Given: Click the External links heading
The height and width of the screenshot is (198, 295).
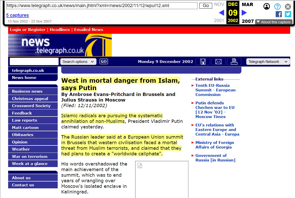Looking at the screenshot, I should (209, 79).
